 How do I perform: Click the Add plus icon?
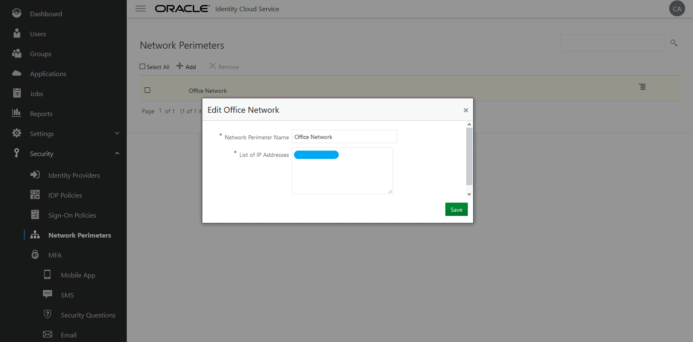tap(180, 66)
